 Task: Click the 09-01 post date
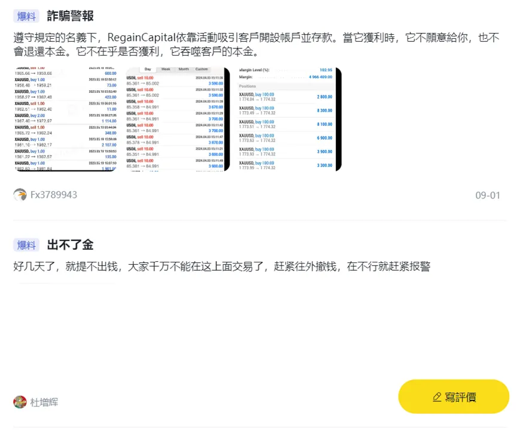(x=488, y=195)
